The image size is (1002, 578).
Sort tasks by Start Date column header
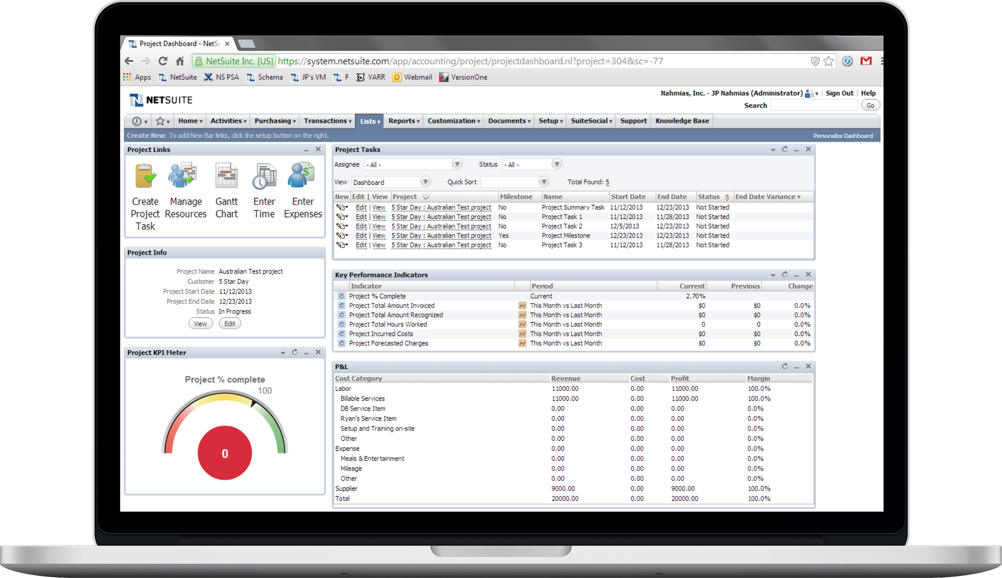point(628,197)
